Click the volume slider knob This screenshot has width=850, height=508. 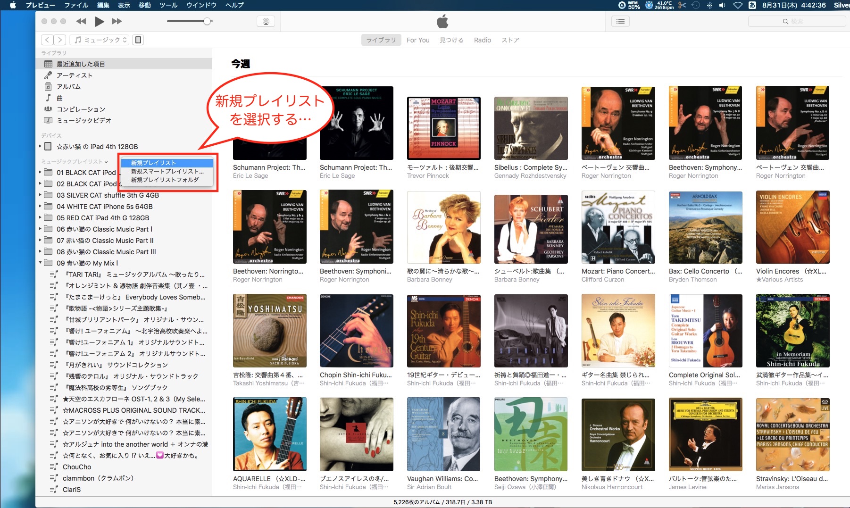point(207,21)
